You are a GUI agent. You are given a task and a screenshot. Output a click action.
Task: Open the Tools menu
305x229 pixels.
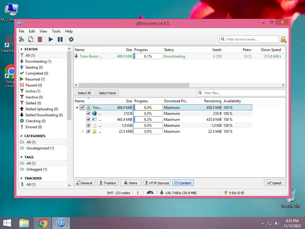(56, 31)
